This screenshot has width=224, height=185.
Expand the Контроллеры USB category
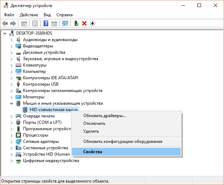11,84
